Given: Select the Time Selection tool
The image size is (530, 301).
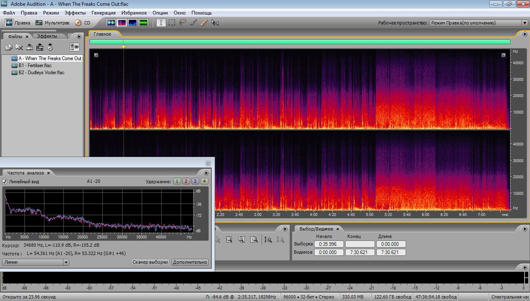Looking at the screenshot, I should [x=161, y=23].
